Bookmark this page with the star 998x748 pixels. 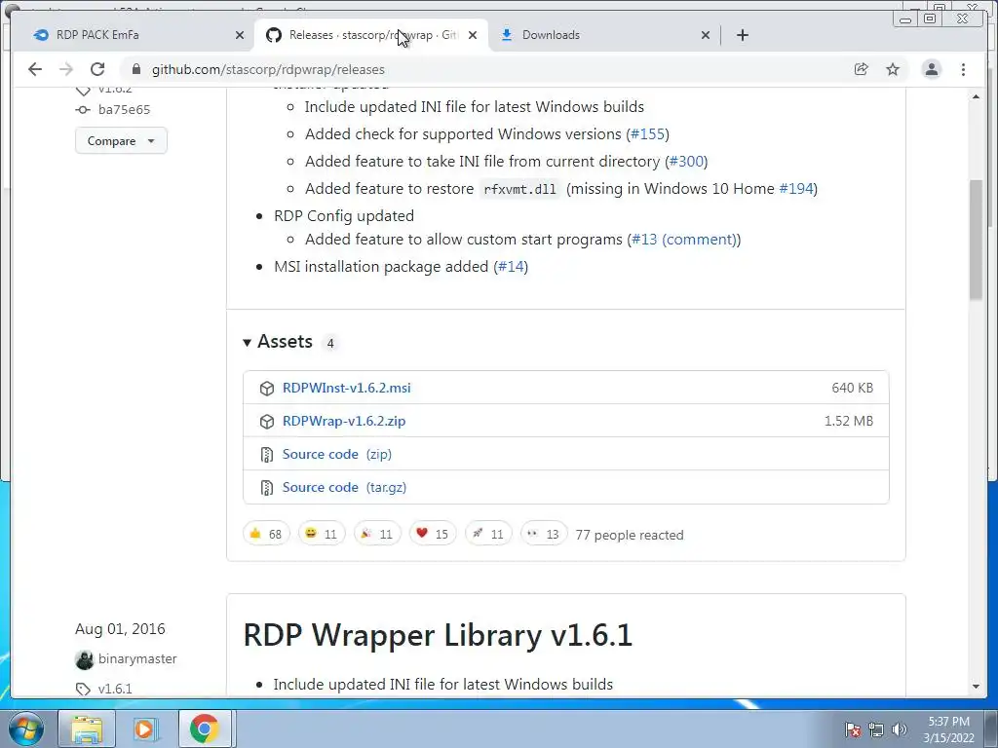(893, 69)
